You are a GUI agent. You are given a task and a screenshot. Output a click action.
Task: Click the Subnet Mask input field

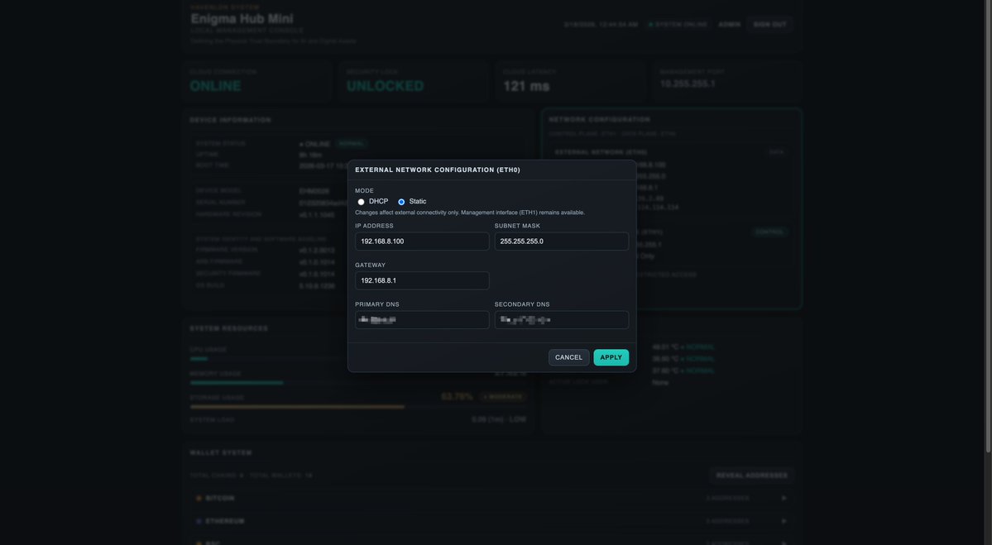click(x=561, y=241)
